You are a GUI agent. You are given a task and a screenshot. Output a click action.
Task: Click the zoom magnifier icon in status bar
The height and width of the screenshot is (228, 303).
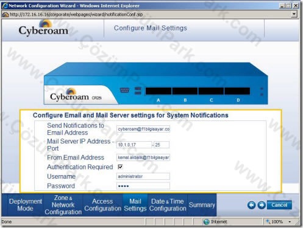click(268, 221)
